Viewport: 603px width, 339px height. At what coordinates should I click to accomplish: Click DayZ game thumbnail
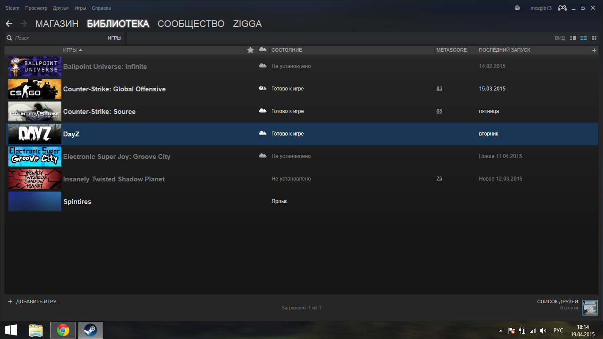35,134
